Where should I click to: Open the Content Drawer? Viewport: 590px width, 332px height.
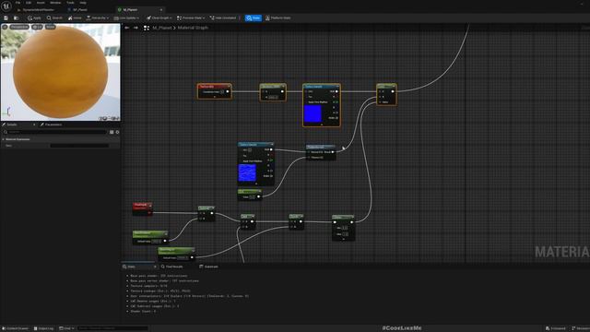tap(16, 328)
